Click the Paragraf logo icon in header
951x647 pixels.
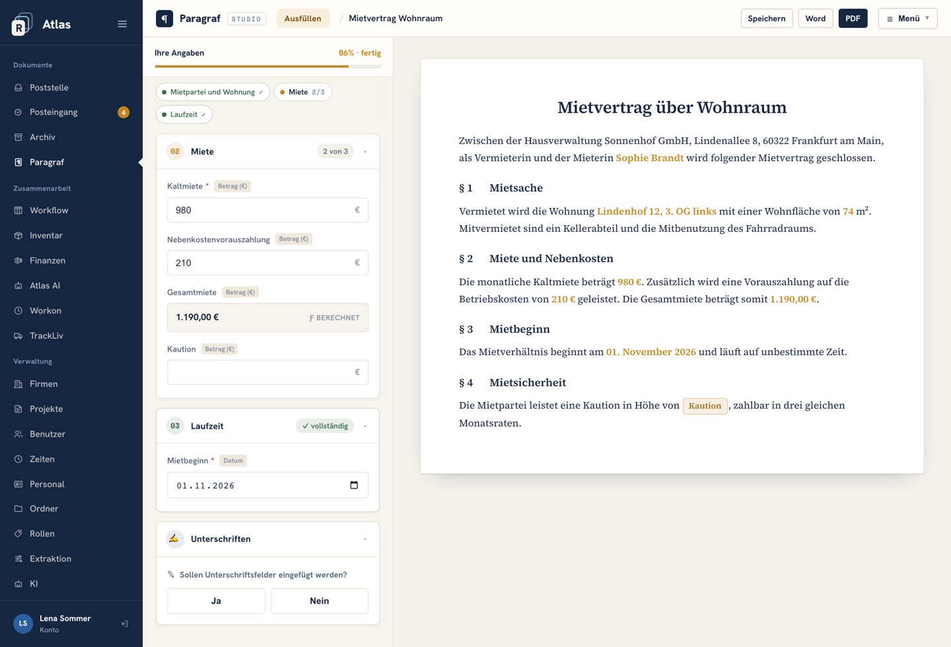(164, 18)
